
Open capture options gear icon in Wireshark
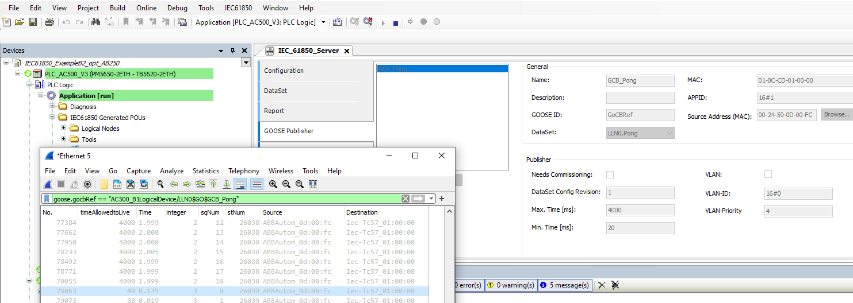pos(87,184)
